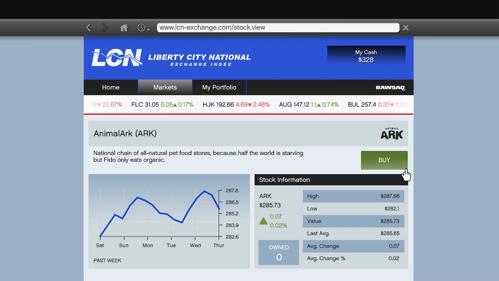Click the My Cash balance box
Image resolution: width=499 pixels, height=281 pixels.
[366, 56]
